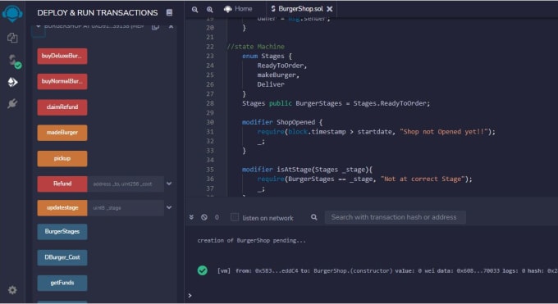Click the 'creation of BurgerShop pending...' text
Image resolution: width=558 pixels, height=304 pixels.
coord(252,241)
